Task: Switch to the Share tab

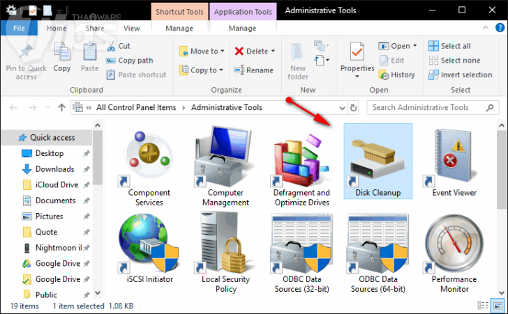Action: pyautogui.click(x=95, y=28)
